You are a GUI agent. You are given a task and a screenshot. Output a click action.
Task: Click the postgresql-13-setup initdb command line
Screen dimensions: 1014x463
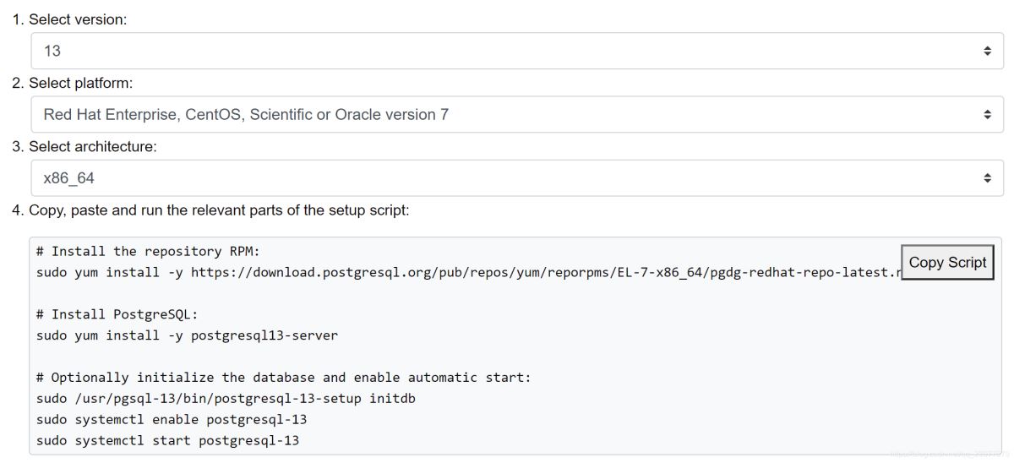(x=226, y=399)
